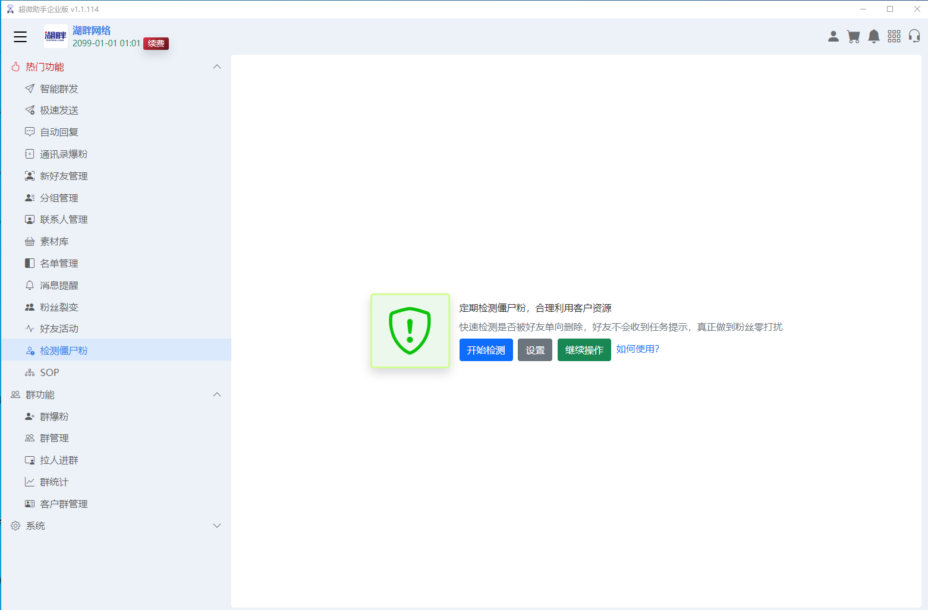Viewport: 928px width, 610px height.
Task: Click the notification bell icon
Action: 873,37
